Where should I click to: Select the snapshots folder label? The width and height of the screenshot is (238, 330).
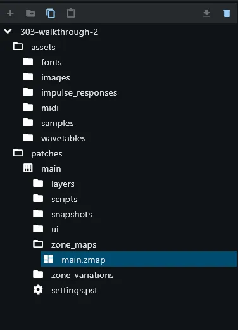72,215
